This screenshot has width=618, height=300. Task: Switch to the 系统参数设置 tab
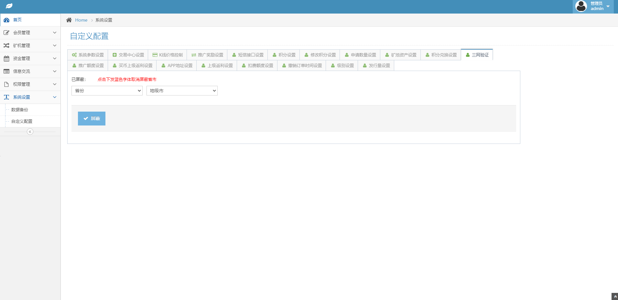[88, 55]
